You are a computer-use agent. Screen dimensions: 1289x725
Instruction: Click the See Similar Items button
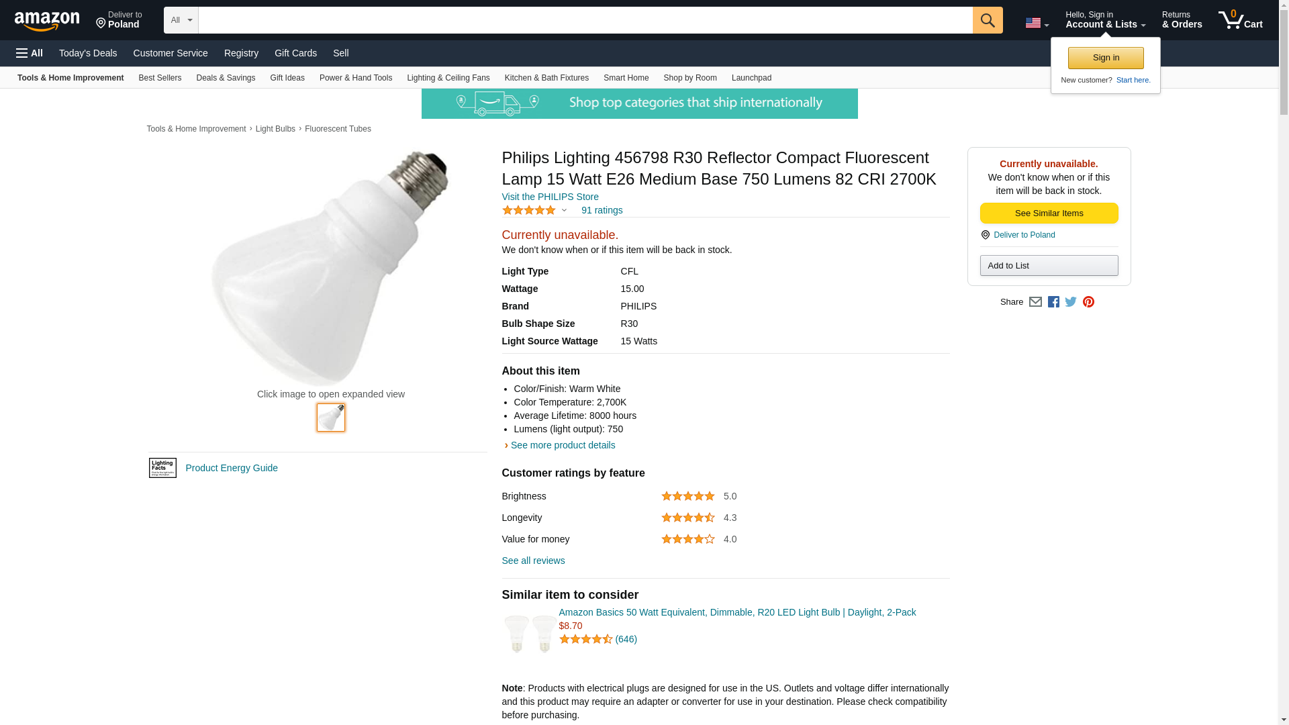coord(1049,213)
